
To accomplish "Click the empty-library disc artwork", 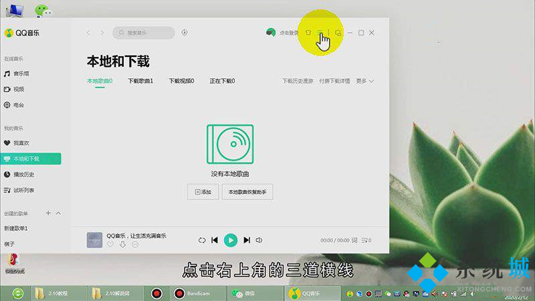I will pos(230,144).
